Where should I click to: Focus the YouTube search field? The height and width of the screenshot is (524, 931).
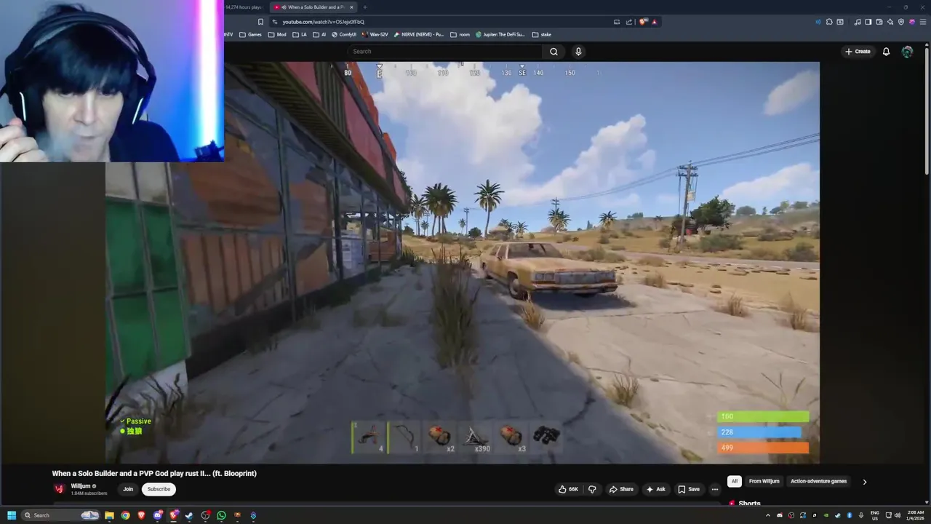pos(444,52)
